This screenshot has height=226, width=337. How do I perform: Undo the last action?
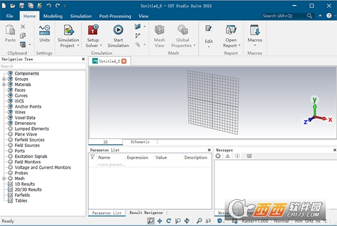pos(49,6)
